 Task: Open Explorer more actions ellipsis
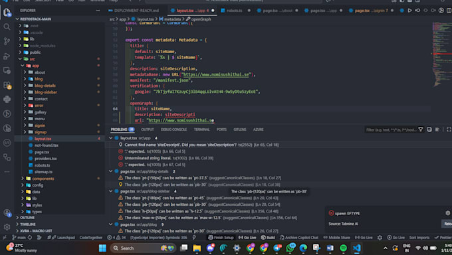(x=98, y=11)
